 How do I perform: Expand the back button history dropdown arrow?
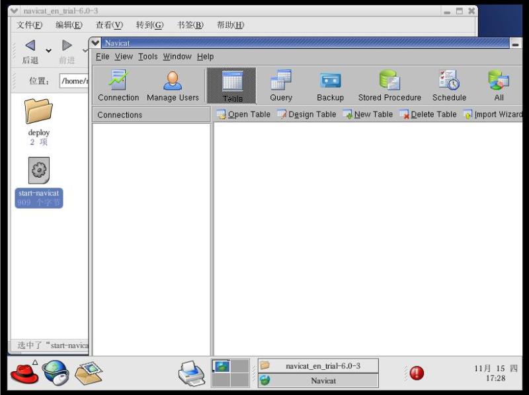[48, 51]
